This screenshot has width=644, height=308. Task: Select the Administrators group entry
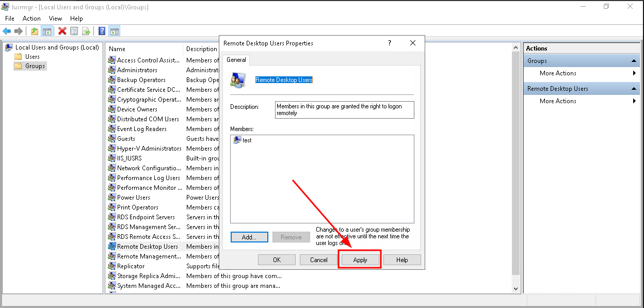(137, 70)
